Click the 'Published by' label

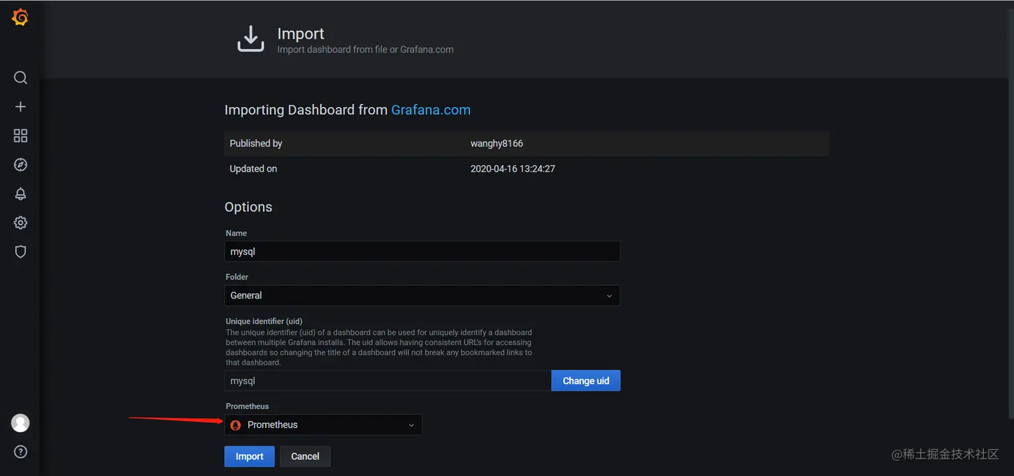pos(256,143)
